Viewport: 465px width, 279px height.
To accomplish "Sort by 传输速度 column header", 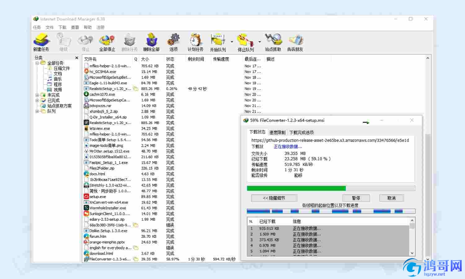I will (x=226, y=59).
